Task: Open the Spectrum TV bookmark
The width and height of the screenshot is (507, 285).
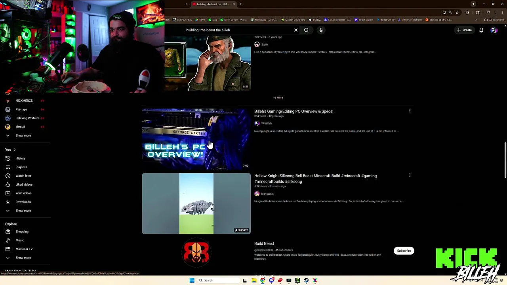Action: click(386, 20)
